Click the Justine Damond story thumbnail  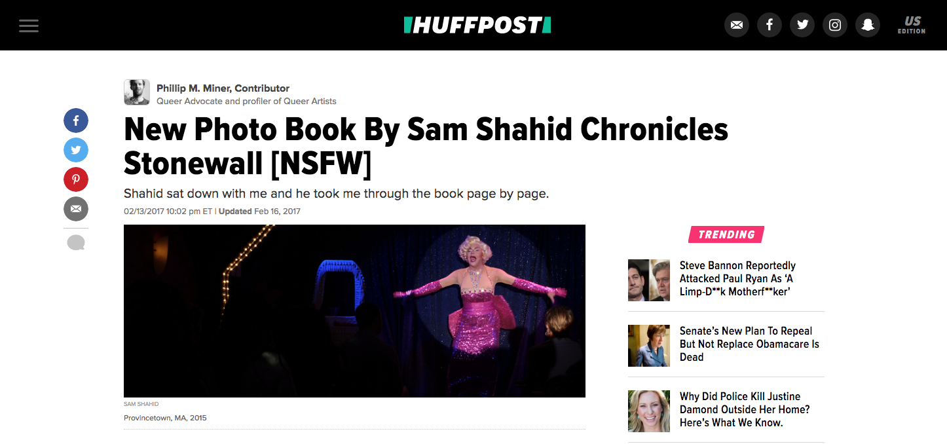pos(649,411)
